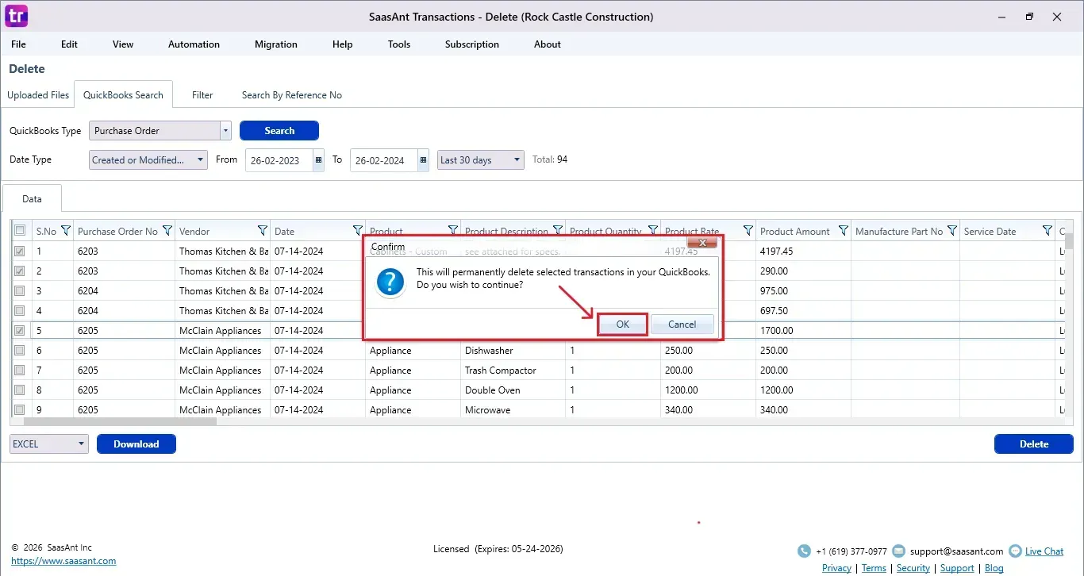
Task: Click the Product Amount column filter icon
Action: 843,231
